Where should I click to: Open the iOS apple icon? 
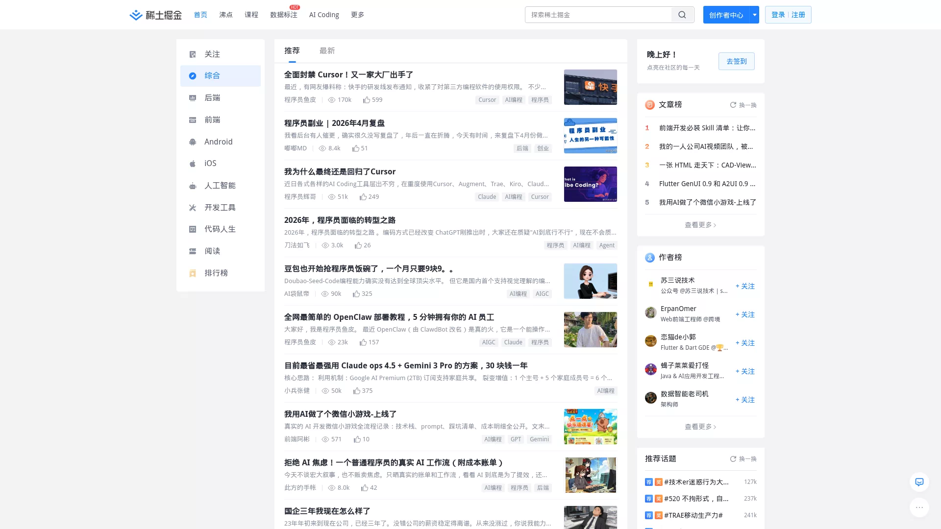pyautogui.click(x=193, y=164)
